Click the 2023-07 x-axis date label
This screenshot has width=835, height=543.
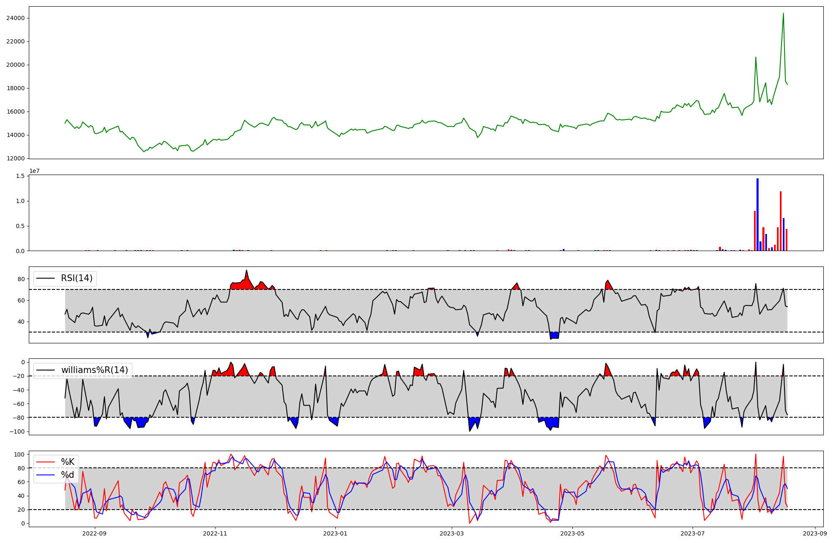693,533
